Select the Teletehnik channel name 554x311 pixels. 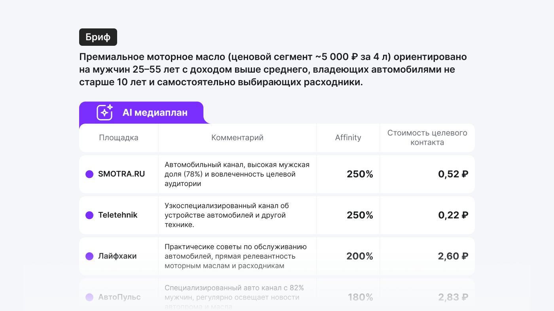[x=118, y=215]
